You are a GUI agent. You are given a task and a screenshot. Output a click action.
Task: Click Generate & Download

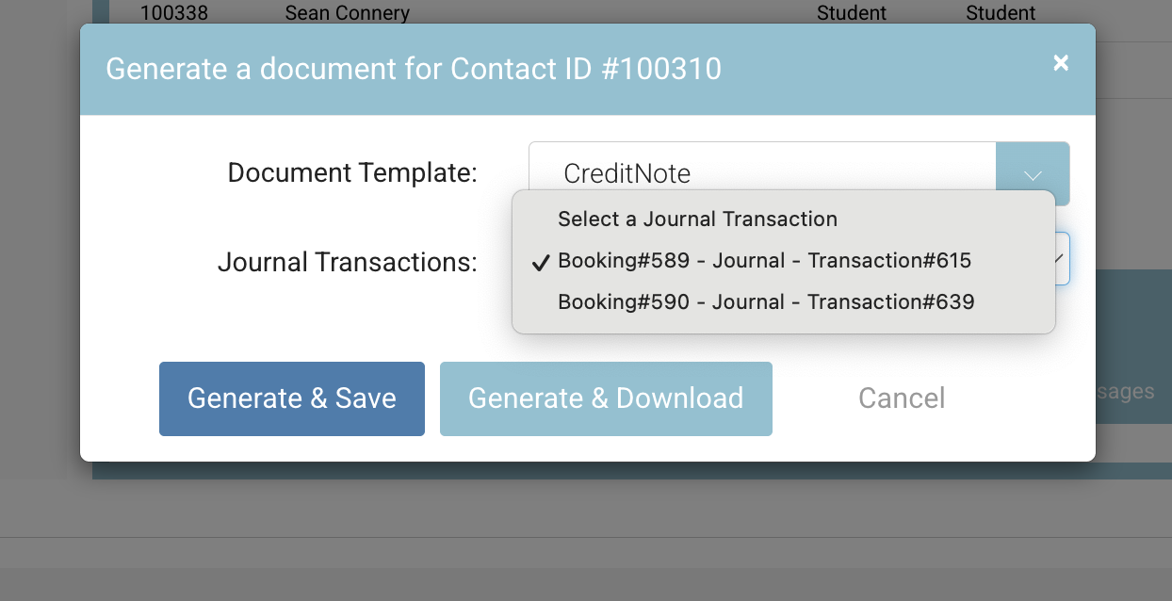(606, 398)
